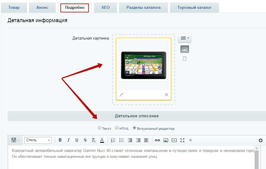The width and height of the screenshot is (266, 169).
Task: Open the Разделы каталога tab
Action: (143, 8)
